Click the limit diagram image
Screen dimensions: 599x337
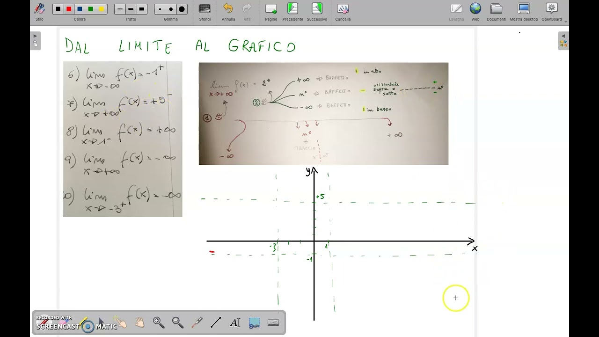323,114
